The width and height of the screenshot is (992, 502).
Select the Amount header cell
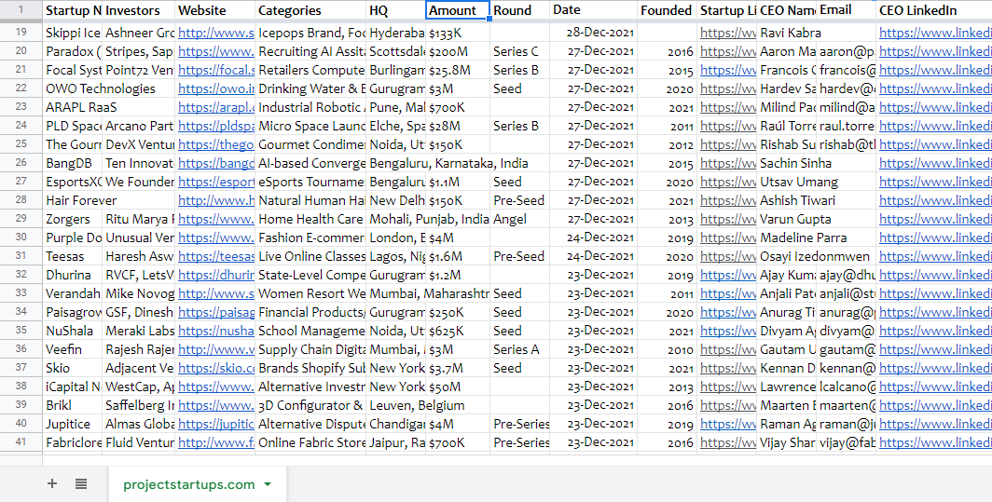tap(458, 10)
